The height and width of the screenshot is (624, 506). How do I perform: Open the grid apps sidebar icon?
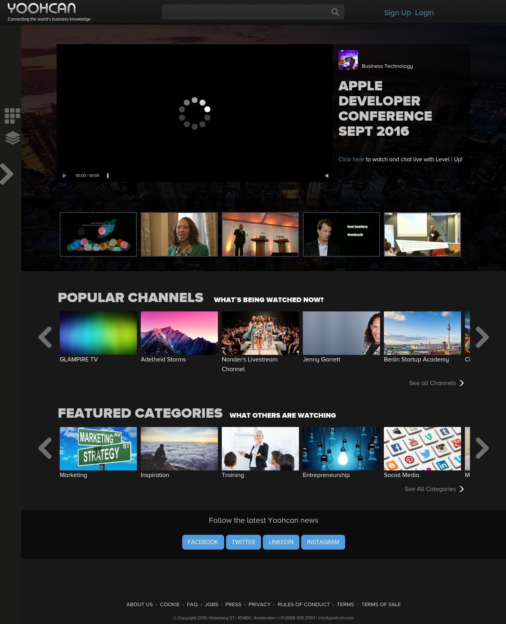tap(12, 116)
